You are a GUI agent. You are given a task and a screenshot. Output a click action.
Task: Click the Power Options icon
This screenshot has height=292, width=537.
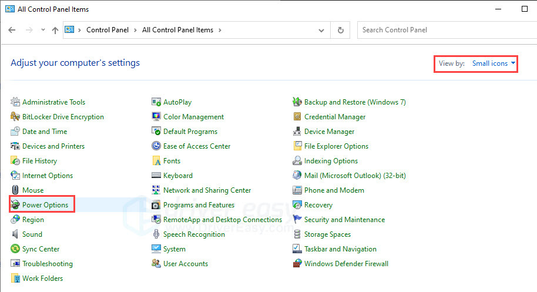15,204
